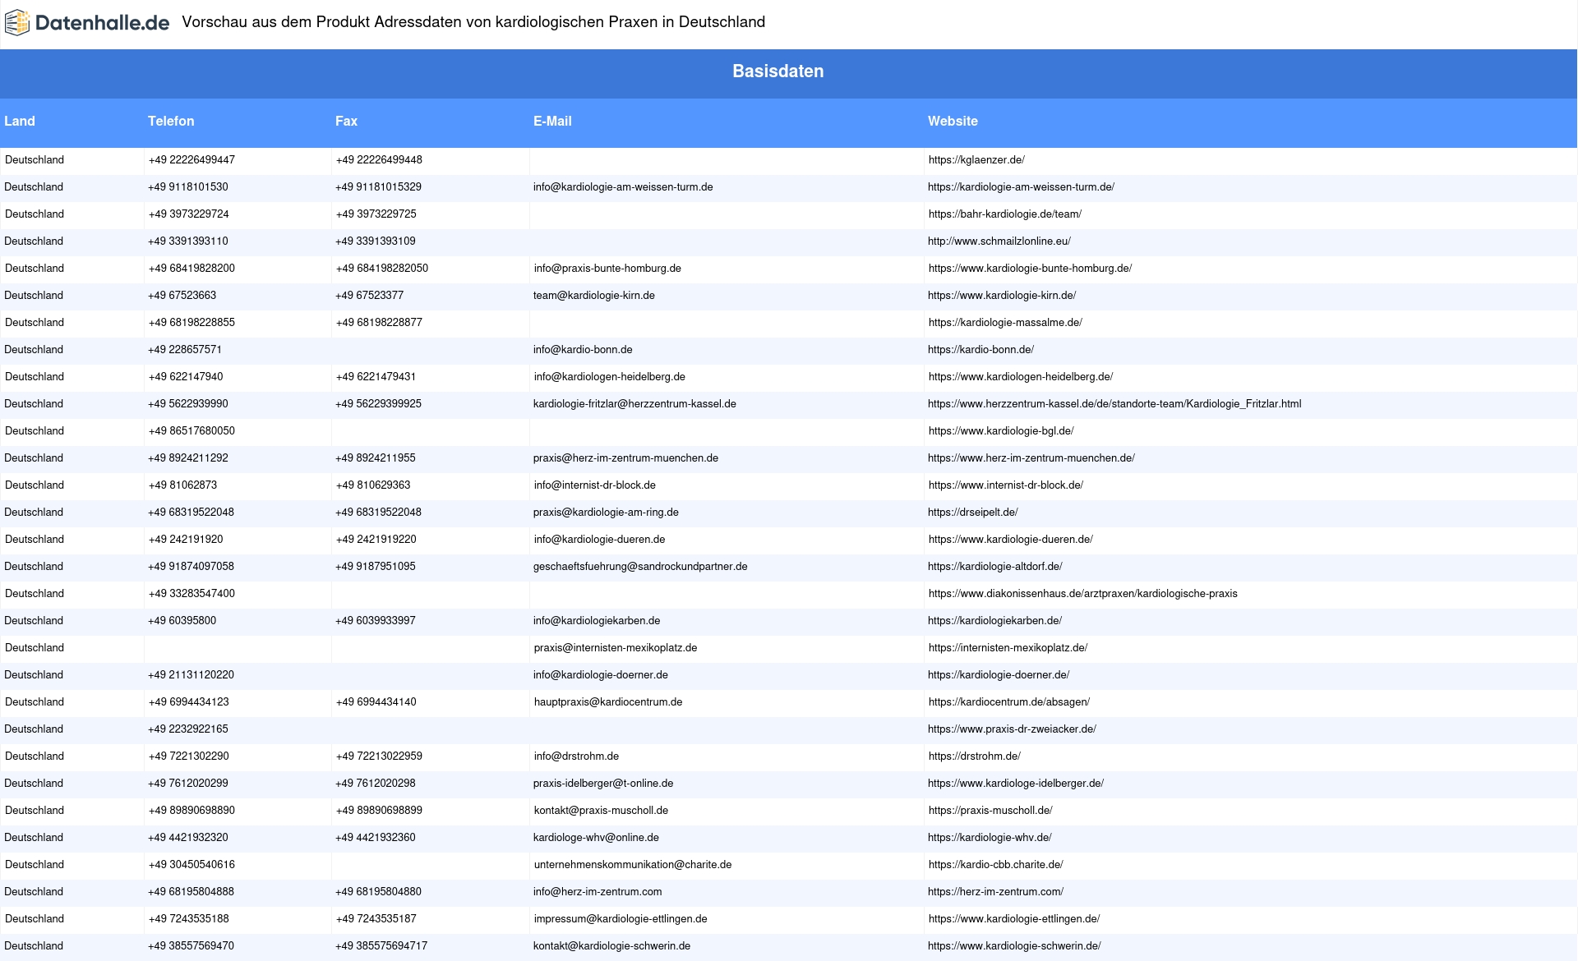Select phone +49 86517680050
This screenshot has width=1578, height=961.
[191, 431]
